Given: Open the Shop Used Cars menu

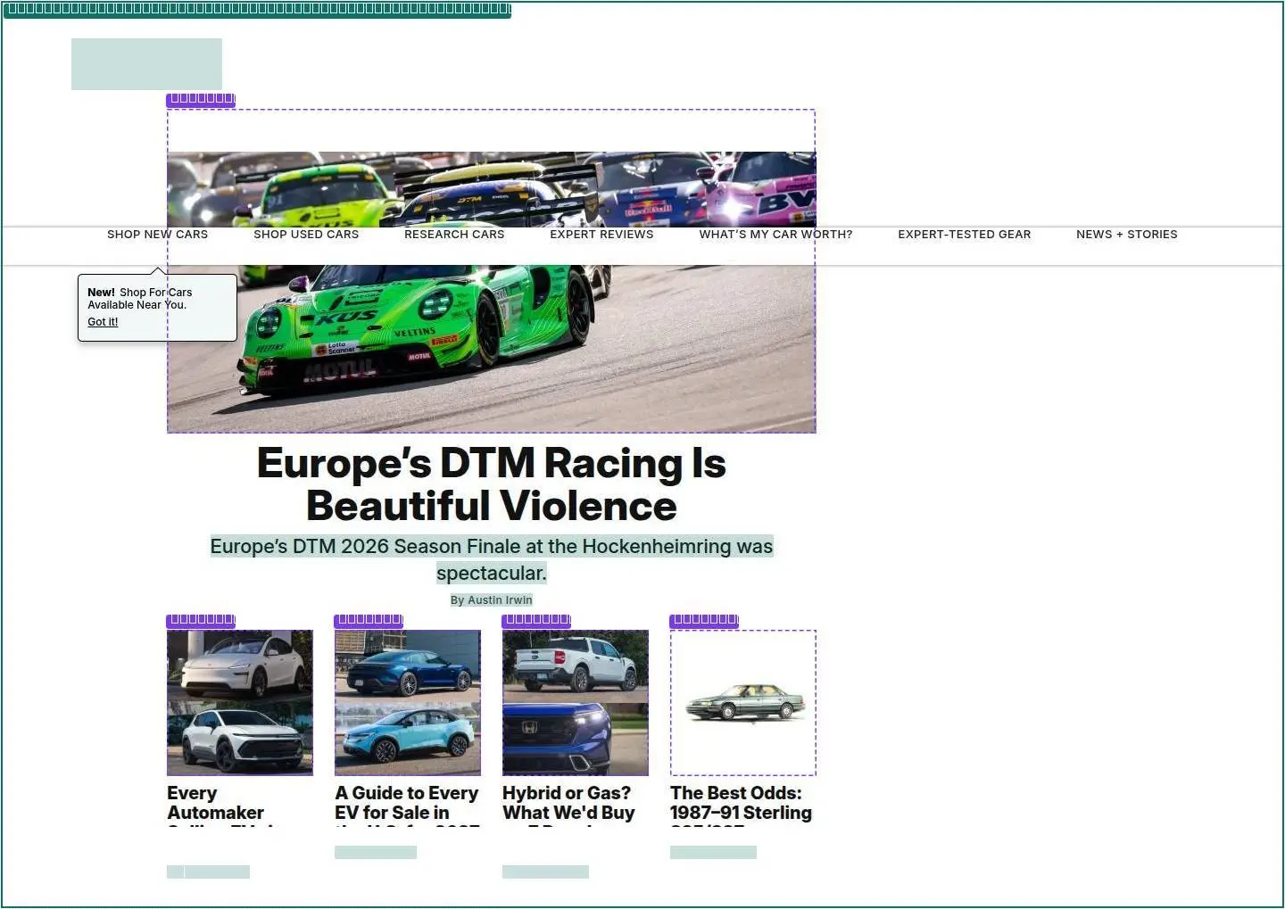Looking at the screenshot, I should tap(306, 235).
